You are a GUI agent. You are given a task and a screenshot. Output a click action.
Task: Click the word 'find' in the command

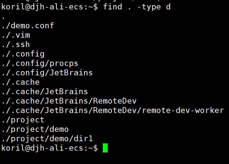pyautogui.click(x=113, y=7)
